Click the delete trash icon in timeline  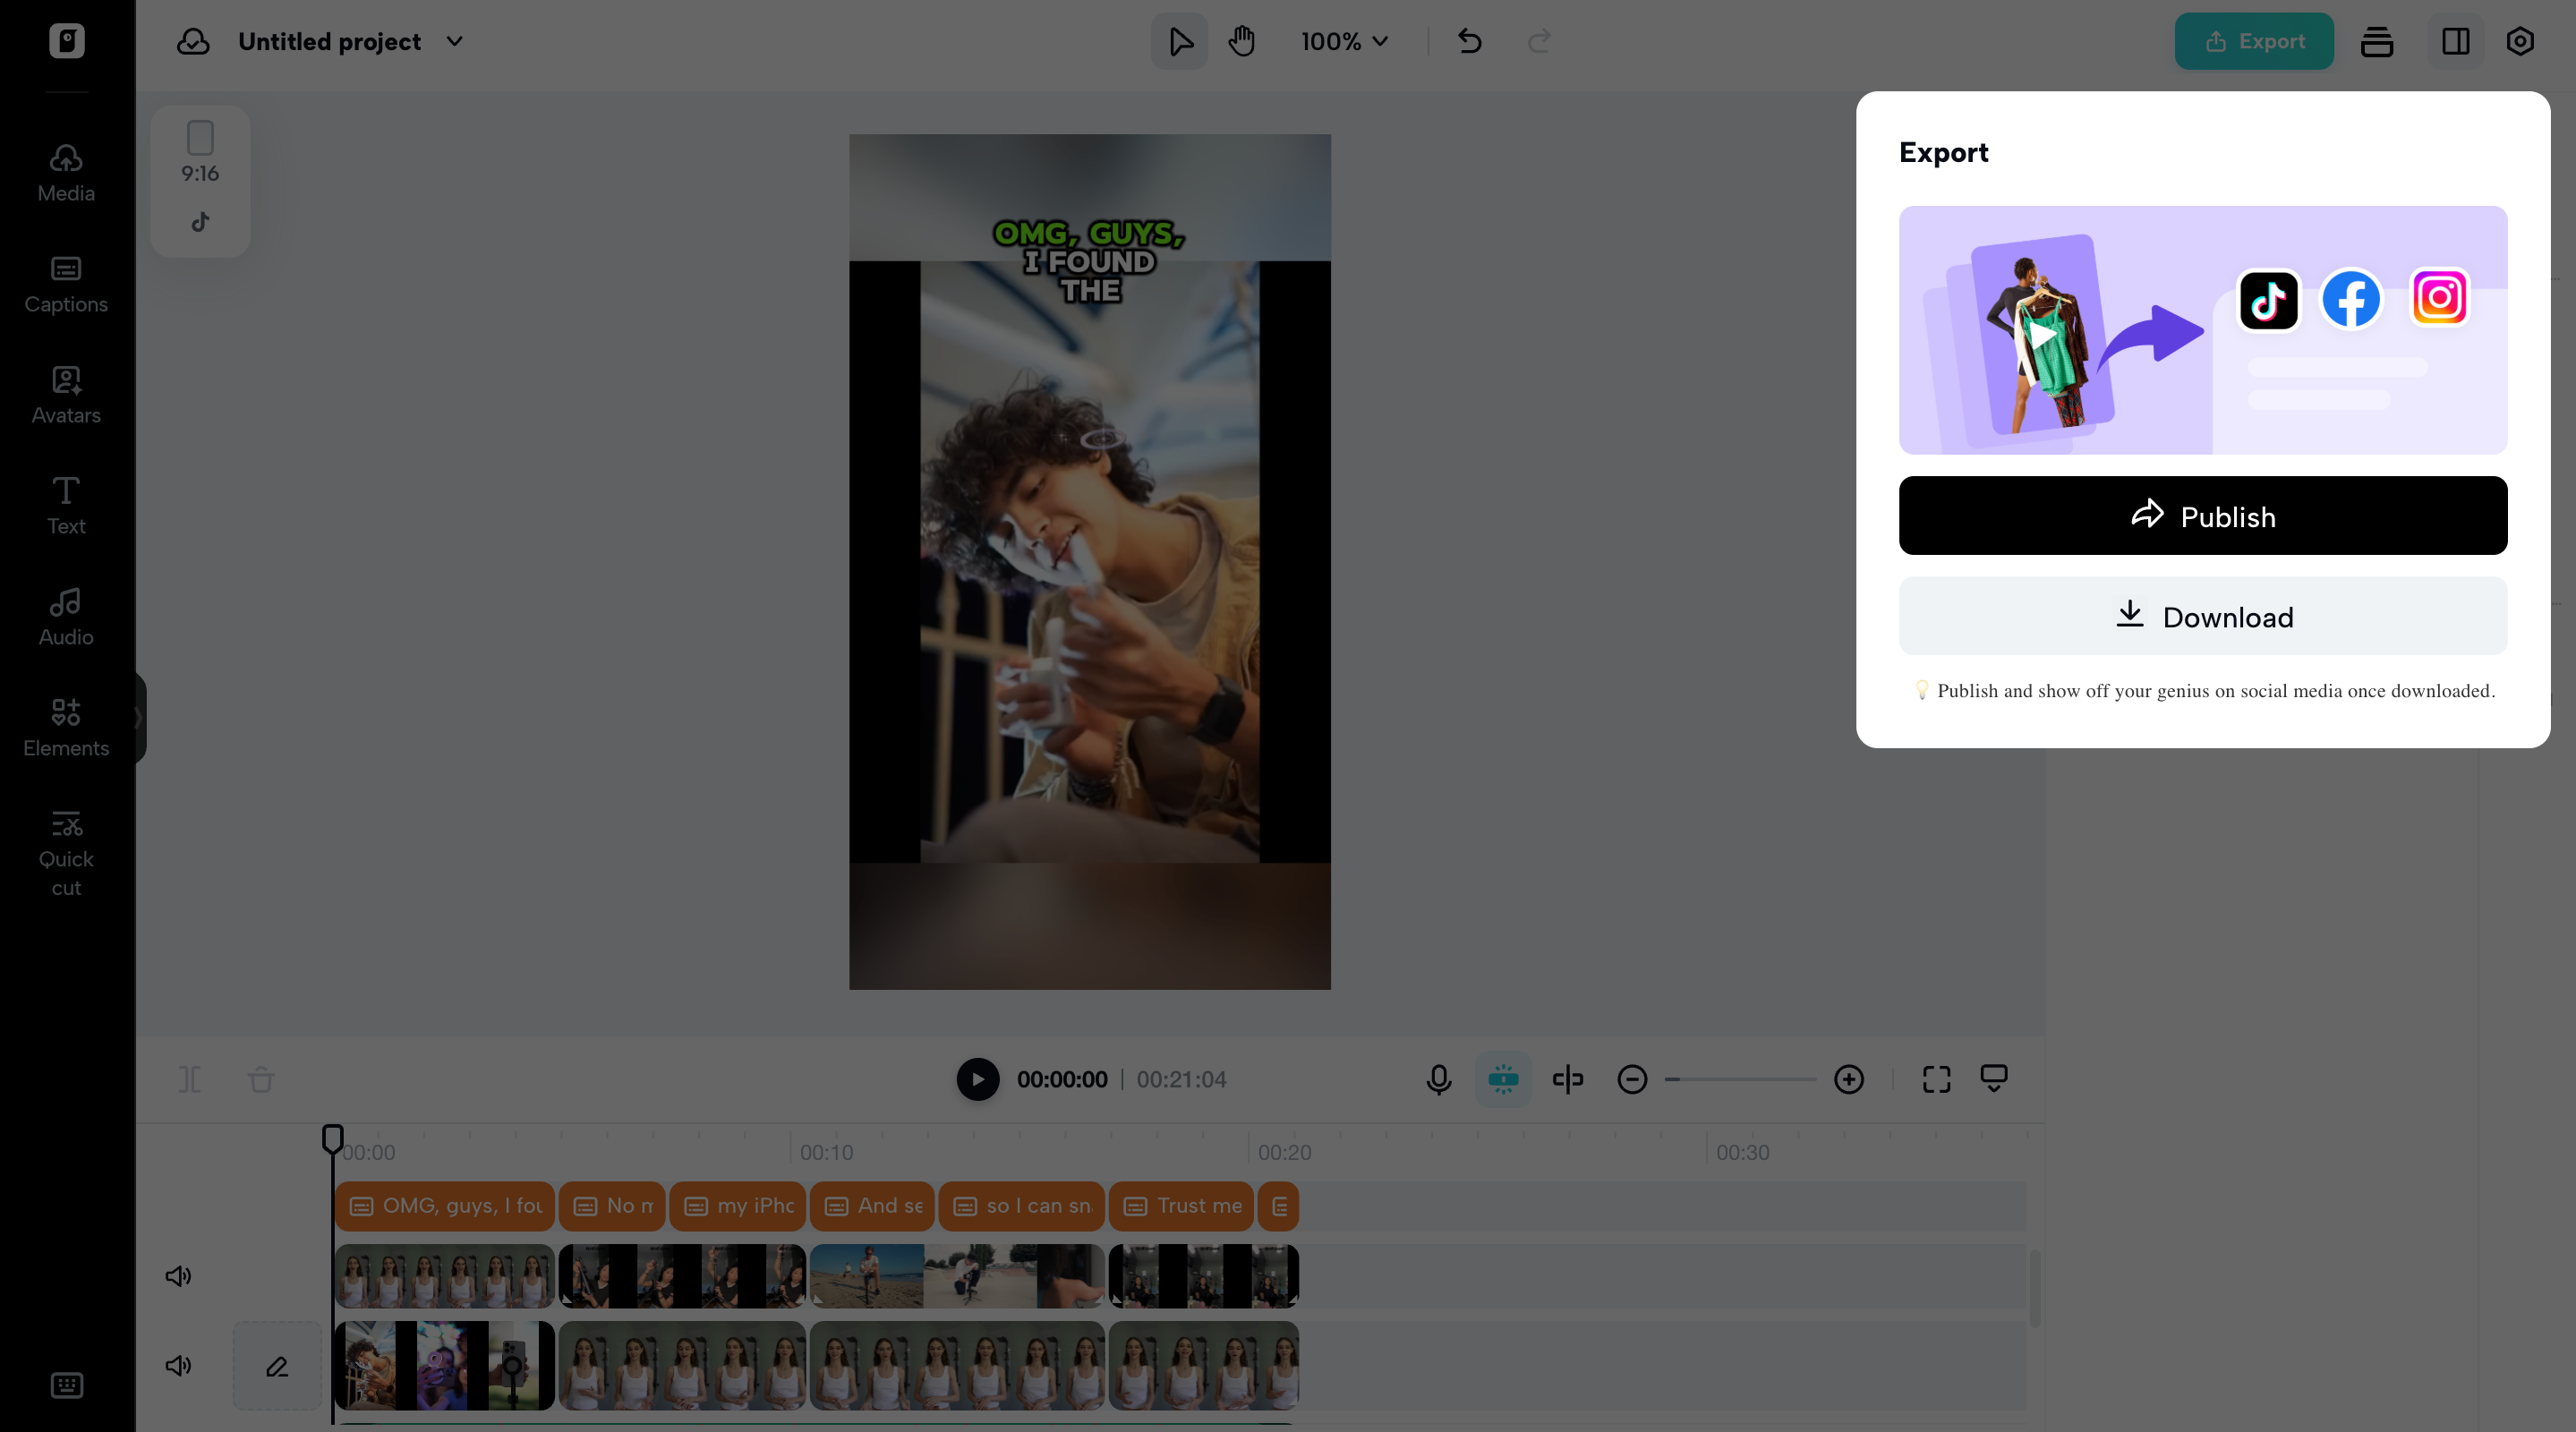coord(261,1079)
